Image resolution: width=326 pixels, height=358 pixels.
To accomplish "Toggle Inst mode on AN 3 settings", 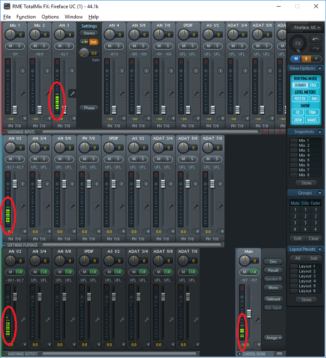I will click(93, 42).
